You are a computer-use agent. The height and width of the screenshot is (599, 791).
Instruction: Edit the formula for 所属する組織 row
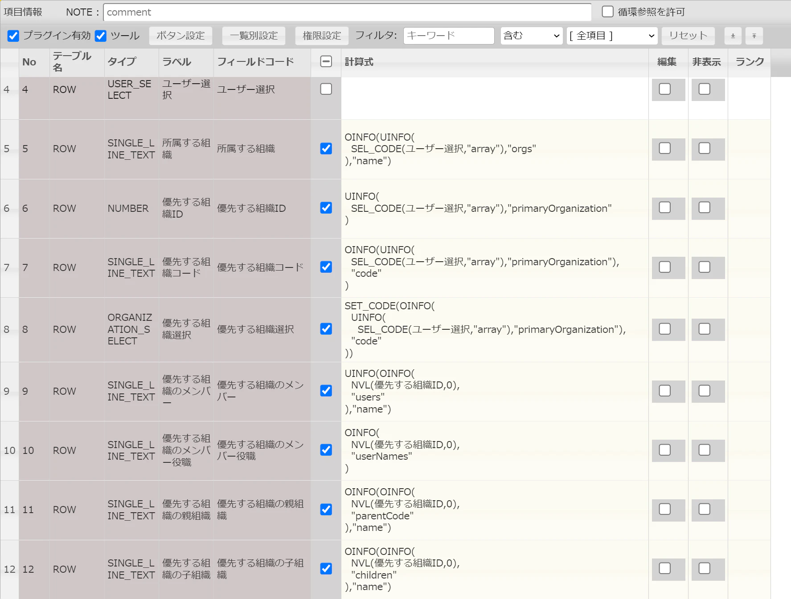(495, 149)
